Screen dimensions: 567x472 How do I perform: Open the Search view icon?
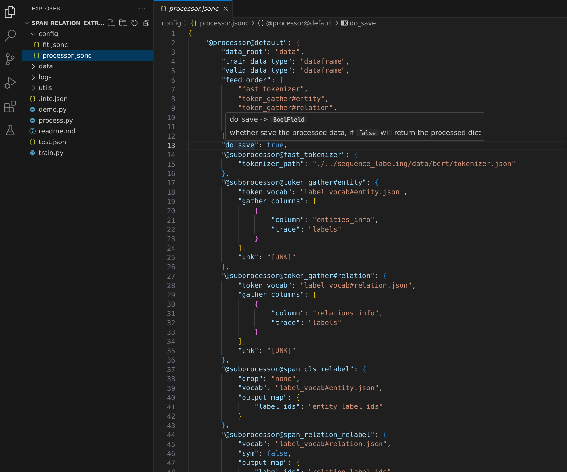point(10,35)
